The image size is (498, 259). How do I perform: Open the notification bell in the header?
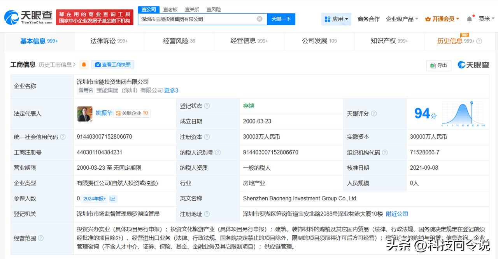coord(470,19)
